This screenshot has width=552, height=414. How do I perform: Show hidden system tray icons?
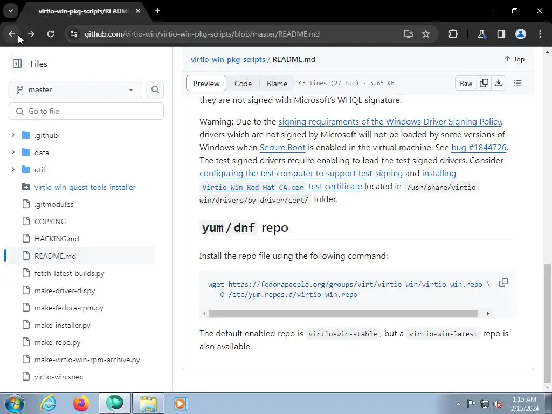click(x=458, y=404)
